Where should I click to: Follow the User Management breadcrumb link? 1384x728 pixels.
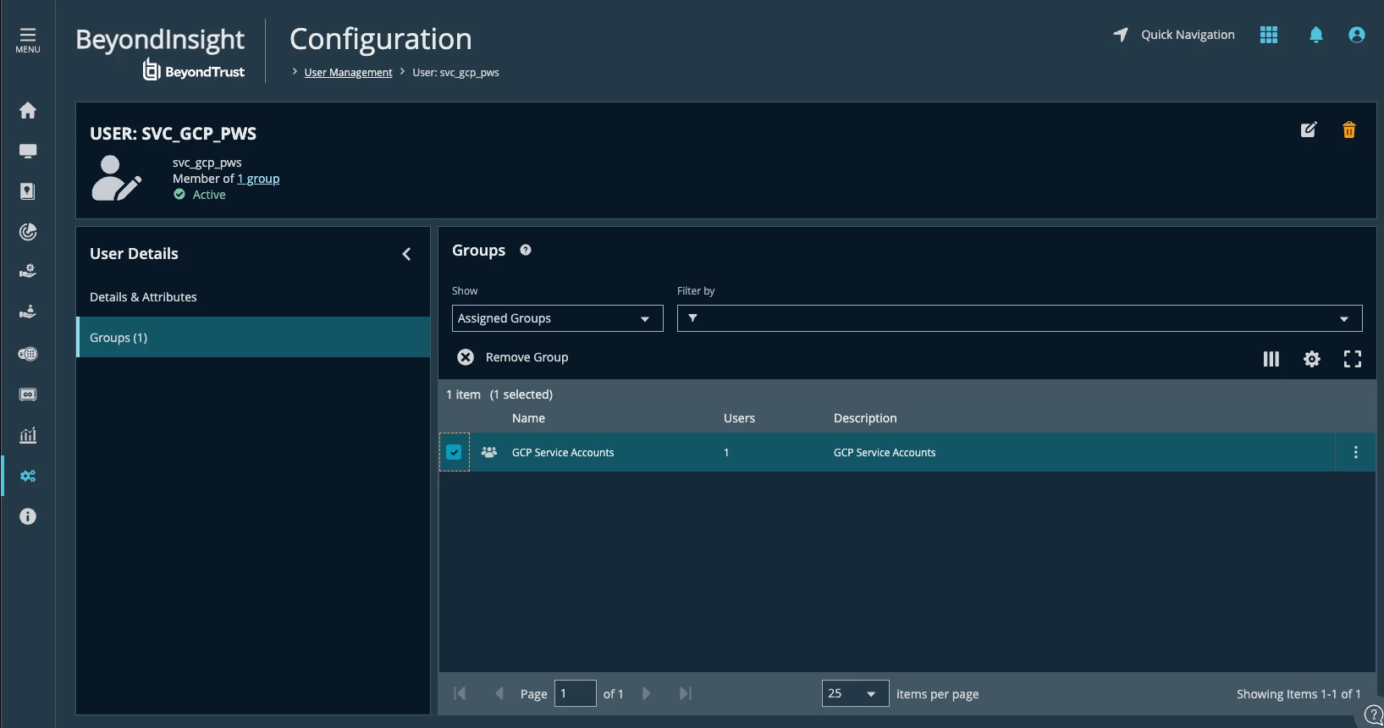tap(348, 73)
